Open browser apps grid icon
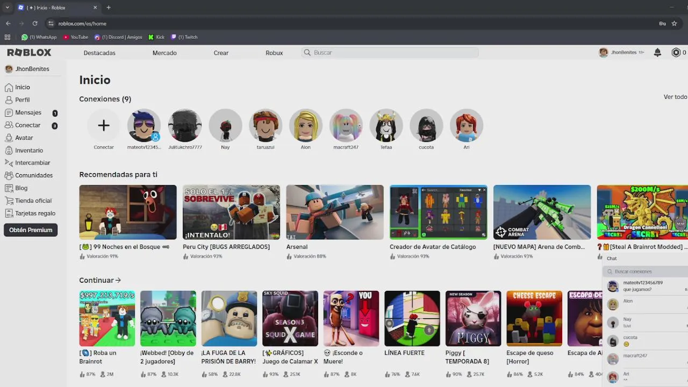 [x=8, y=37]
